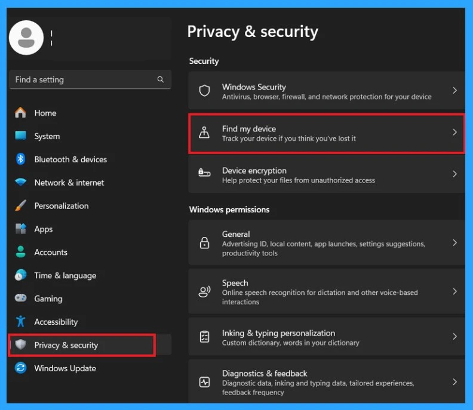
Task: Open General settings chevron
Action: click(454, 243)
